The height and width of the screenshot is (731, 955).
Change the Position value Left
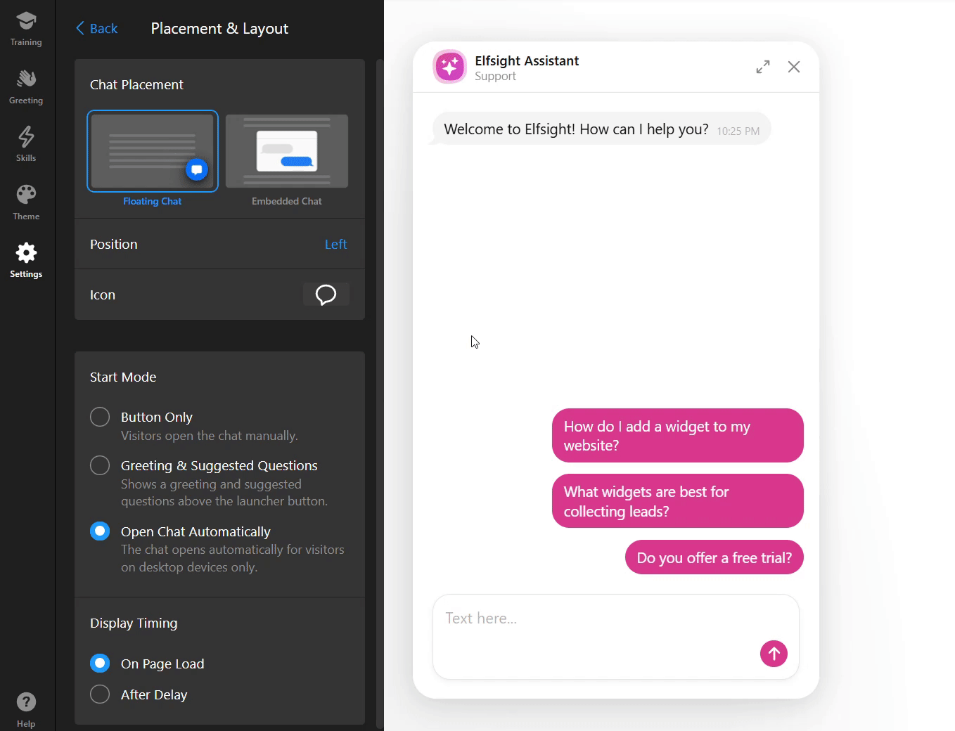pos(335,244)
